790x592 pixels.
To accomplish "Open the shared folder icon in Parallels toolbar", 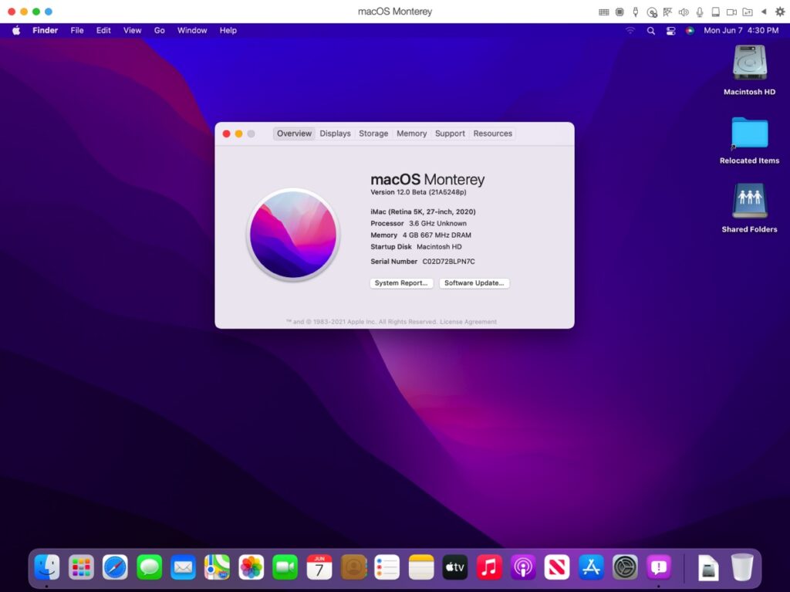I will [748, 12].
